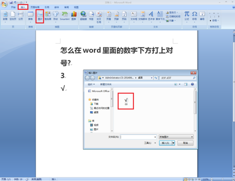Open the Shapes (形状) gallery
The height and width of the screenshot is (181, 235).
[56, 17]
